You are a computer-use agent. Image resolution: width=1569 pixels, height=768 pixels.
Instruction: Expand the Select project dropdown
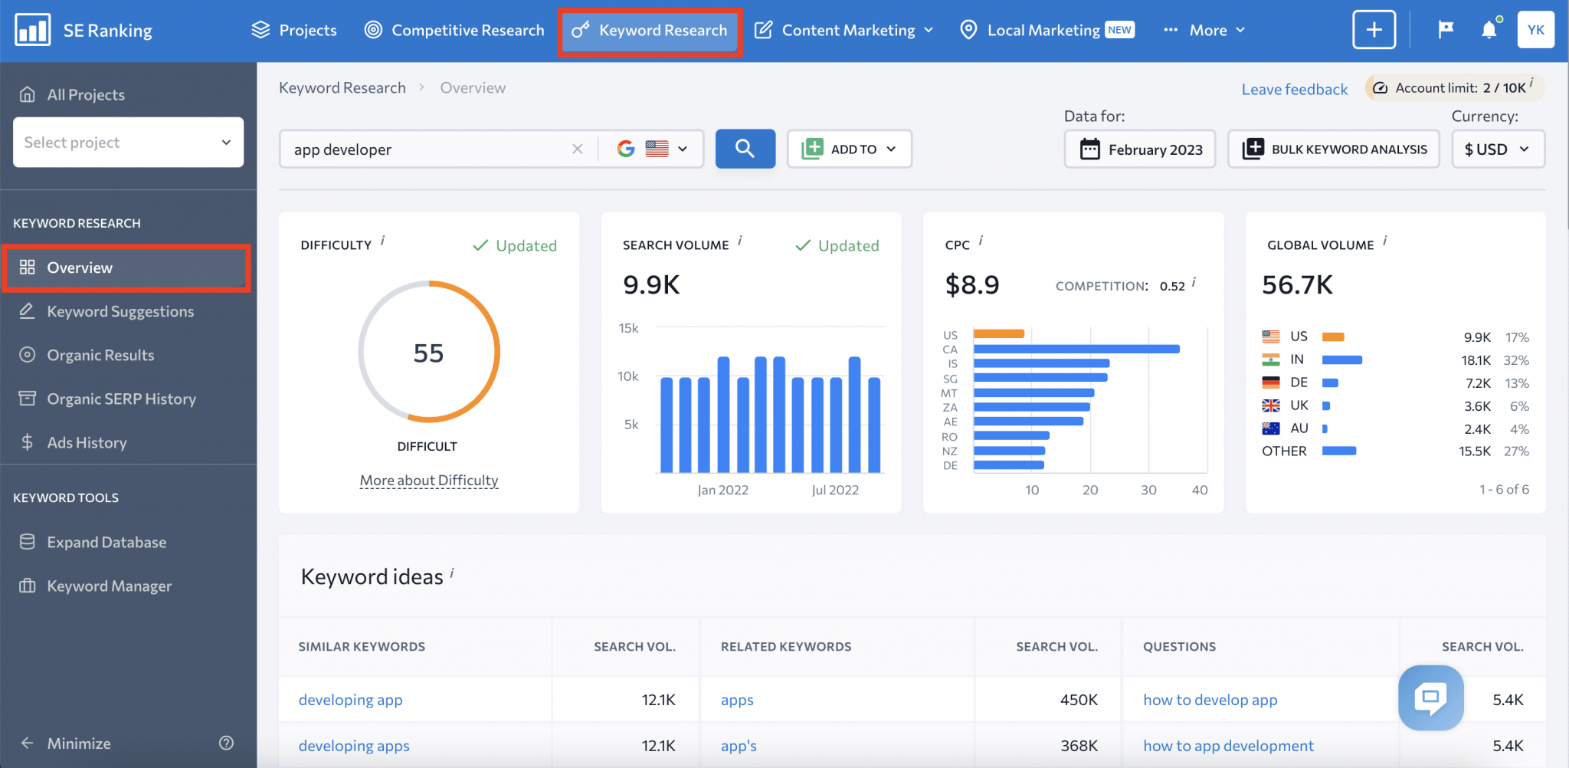point(128,142)
